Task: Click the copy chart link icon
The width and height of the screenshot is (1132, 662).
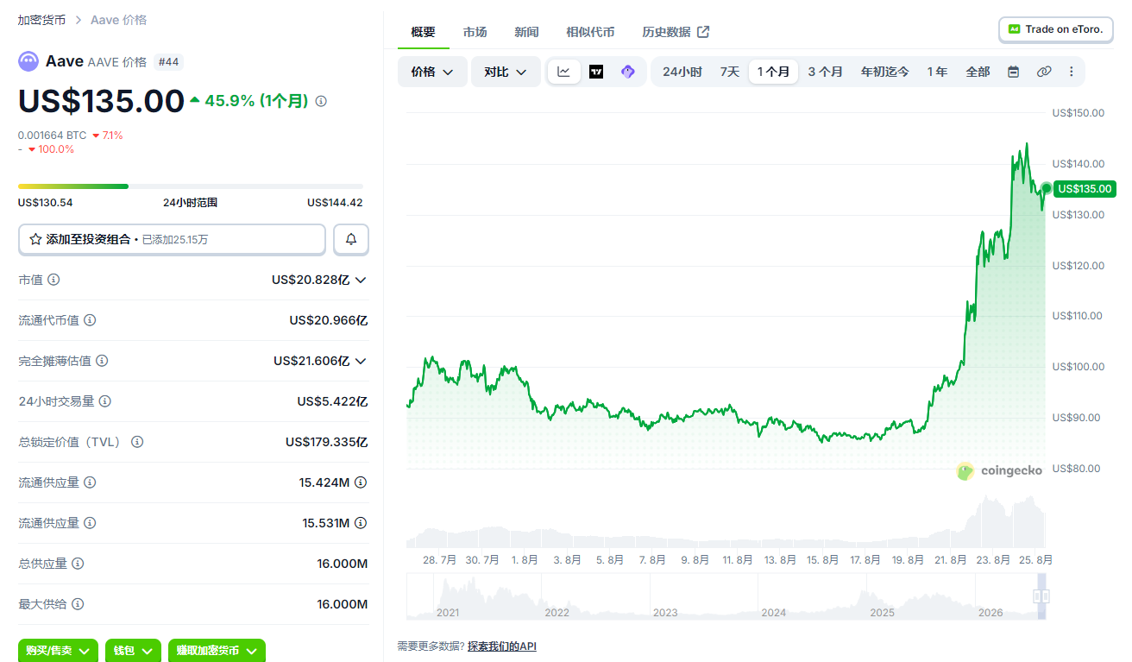Action: click(x=1044, y=72)
